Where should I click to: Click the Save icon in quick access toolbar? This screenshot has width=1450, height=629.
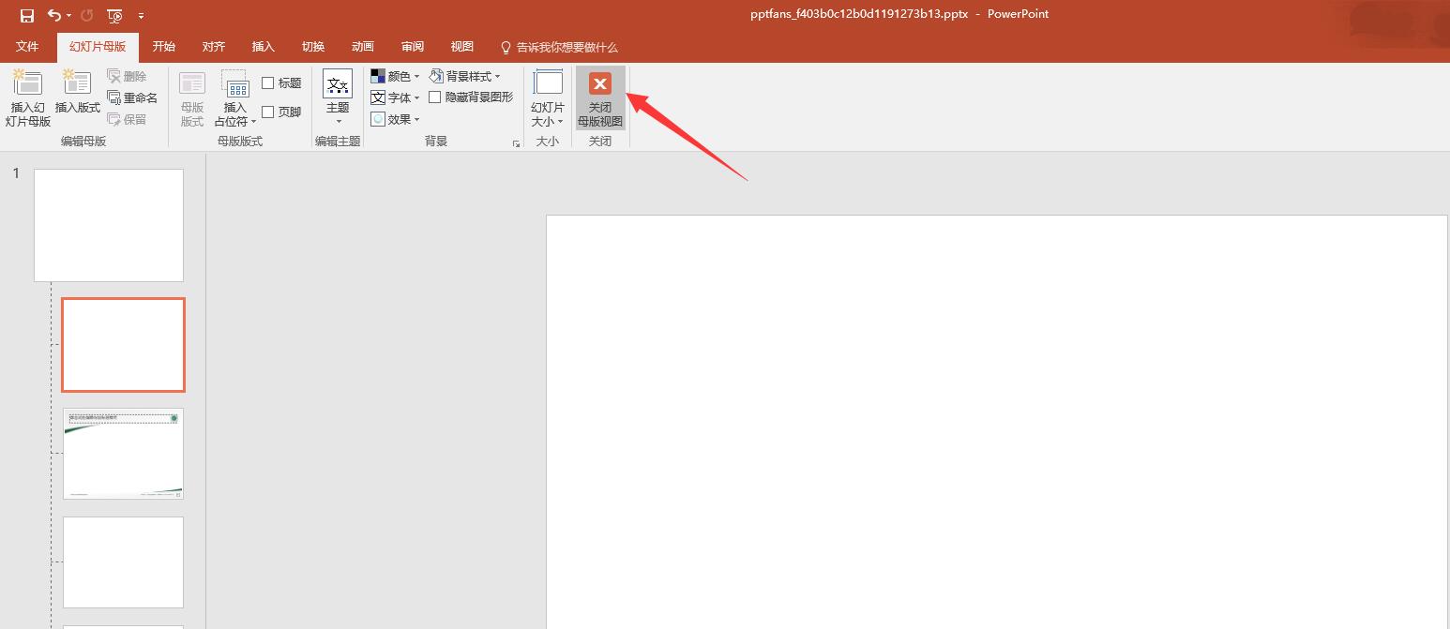coord(27,16)
